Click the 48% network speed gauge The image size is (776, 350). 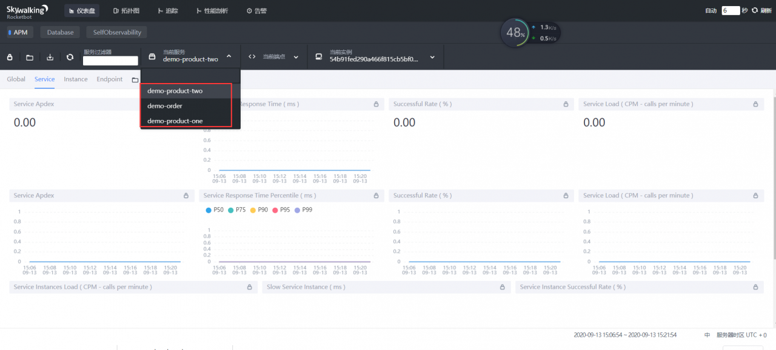tap(516, 33)
